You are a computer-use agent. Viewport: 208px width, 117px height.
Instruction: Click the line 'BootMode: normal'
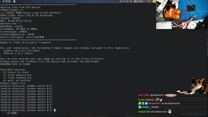12,26
